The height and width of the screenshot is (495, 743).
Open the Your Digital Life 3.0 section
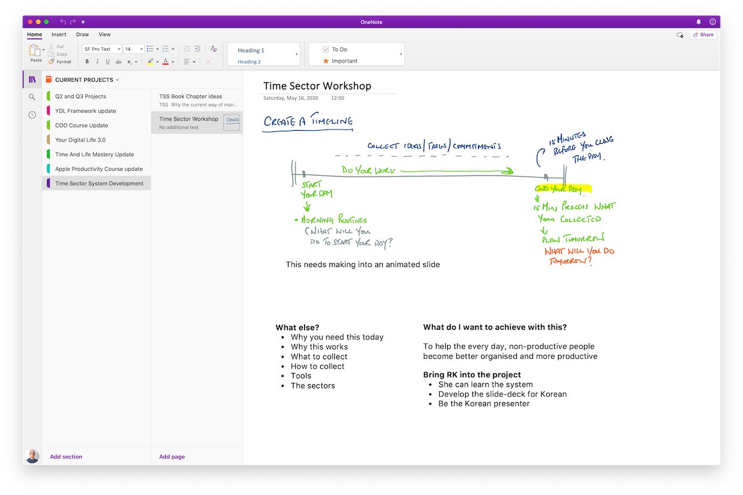[96, 140]
